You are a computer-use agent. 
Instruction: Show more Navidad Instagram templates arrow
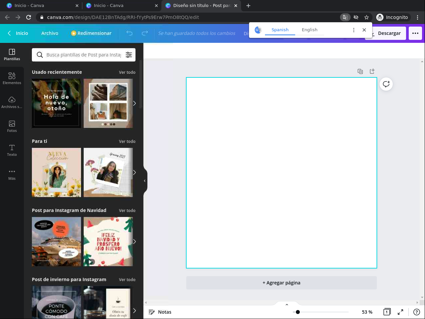(x=134, y=242)
